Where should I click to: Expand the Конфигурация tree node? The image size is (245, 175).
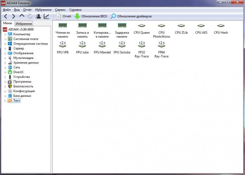coord(5,91)
